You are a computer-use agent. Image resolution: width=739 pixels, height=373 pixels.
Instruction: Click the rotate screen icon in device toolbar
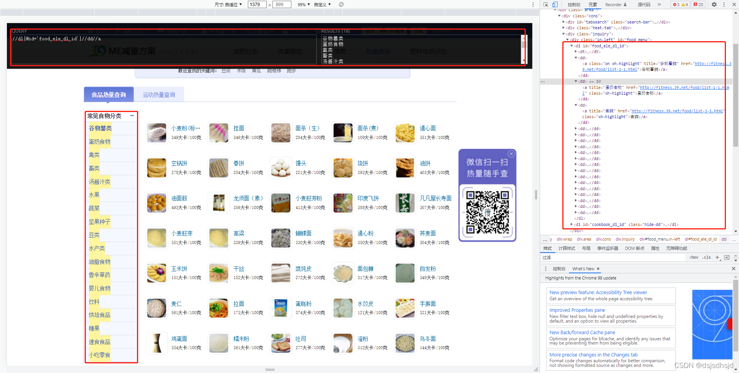click(x=341, y=5)
